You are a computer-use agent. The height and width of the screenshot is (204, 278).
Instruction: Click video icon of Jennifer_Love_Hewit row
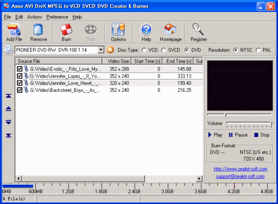click(x=26, y=83)
